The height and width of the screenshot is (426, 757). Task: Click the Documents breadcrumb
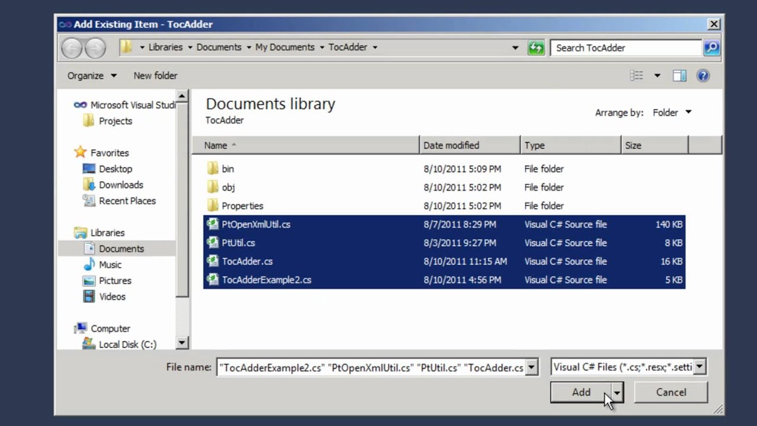[x=219, y=47]
